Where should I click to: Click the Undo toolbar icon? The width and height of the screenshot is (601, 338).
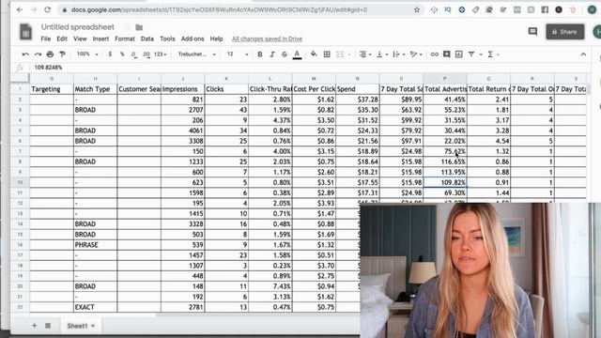tap(25, 54)
